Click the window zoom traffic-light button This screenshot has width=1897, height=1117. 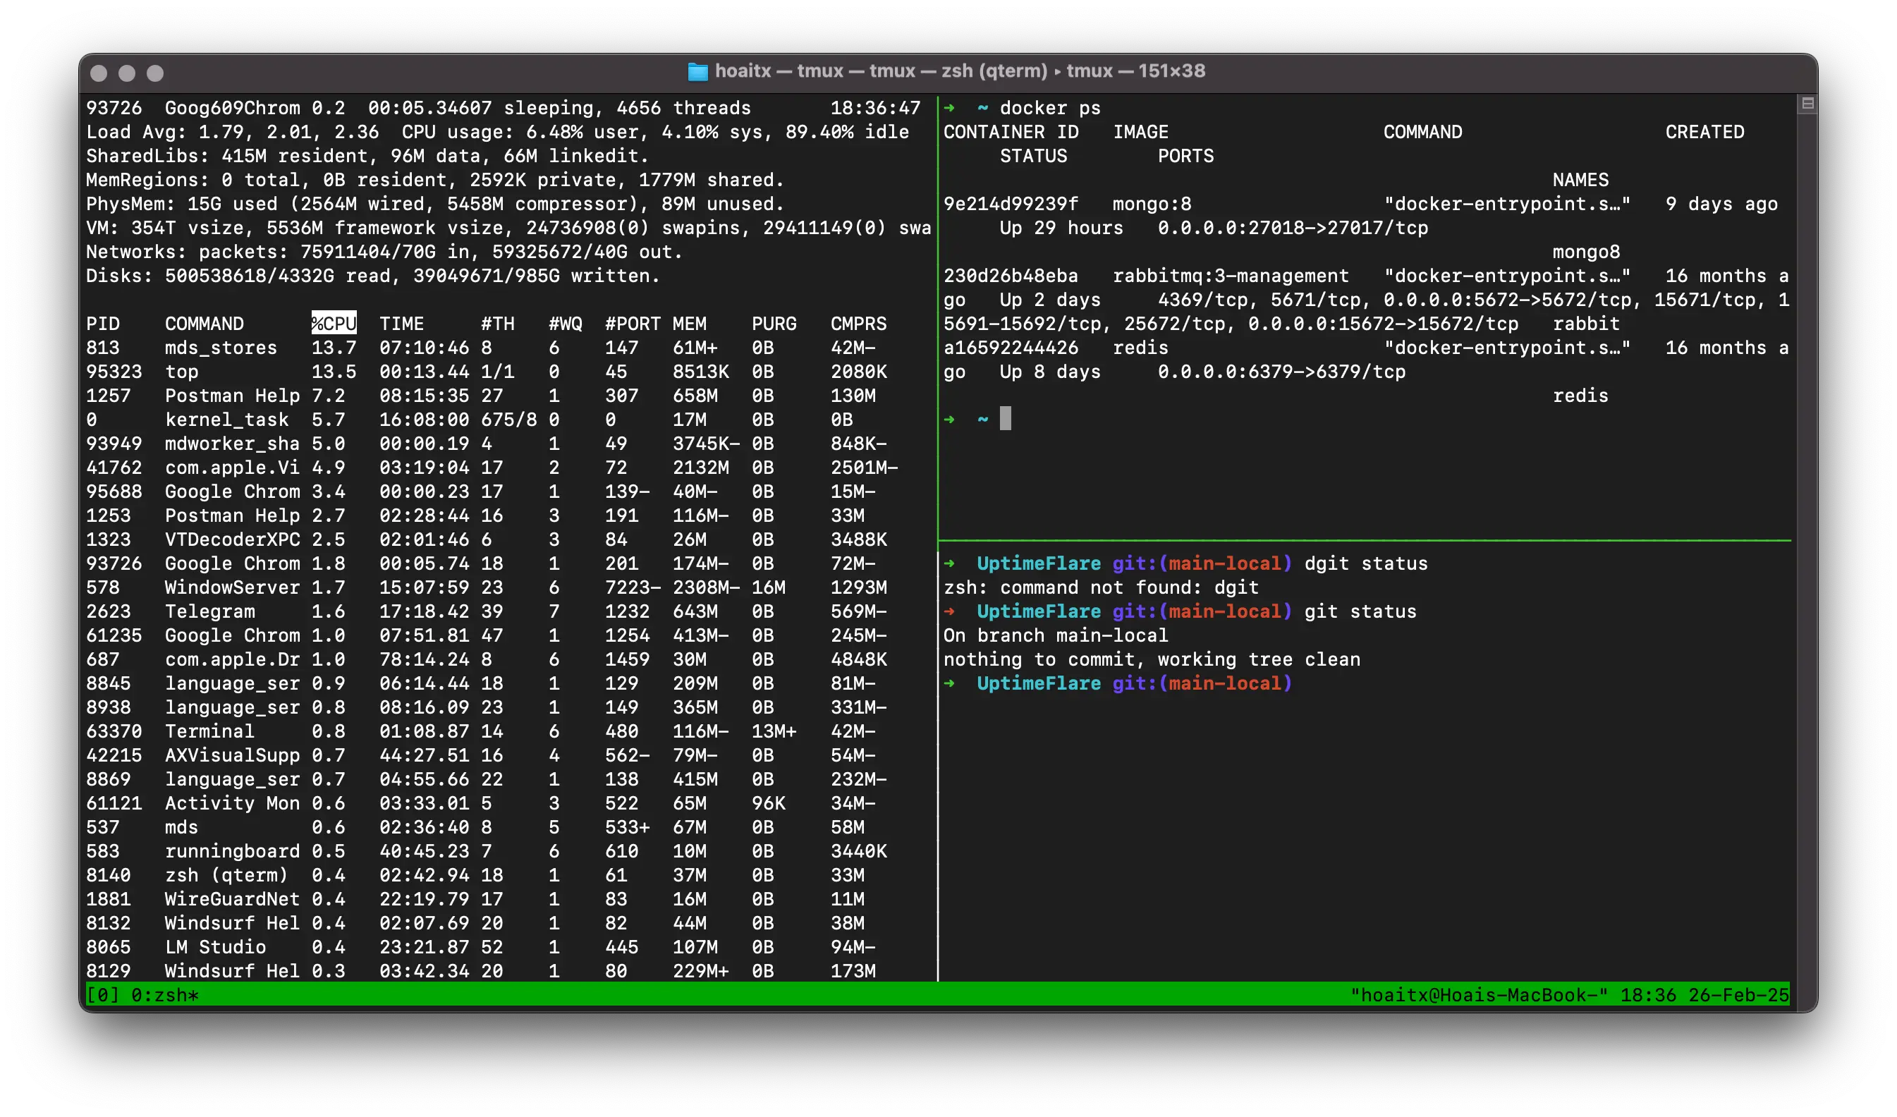[155, 73]
